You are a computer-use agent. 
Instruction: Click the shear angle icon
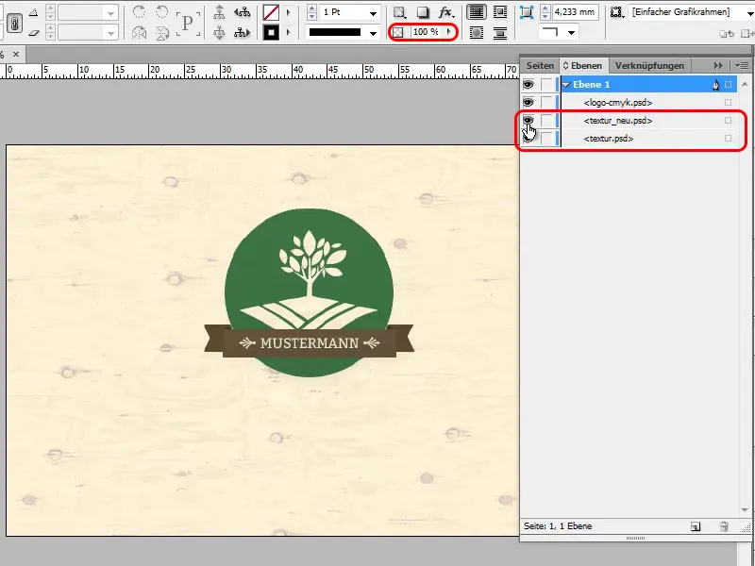[x=33, y=33]
